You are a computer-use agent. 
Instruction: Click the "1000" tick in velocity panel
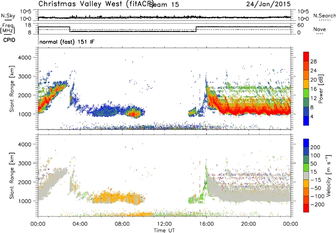[24, 201]
